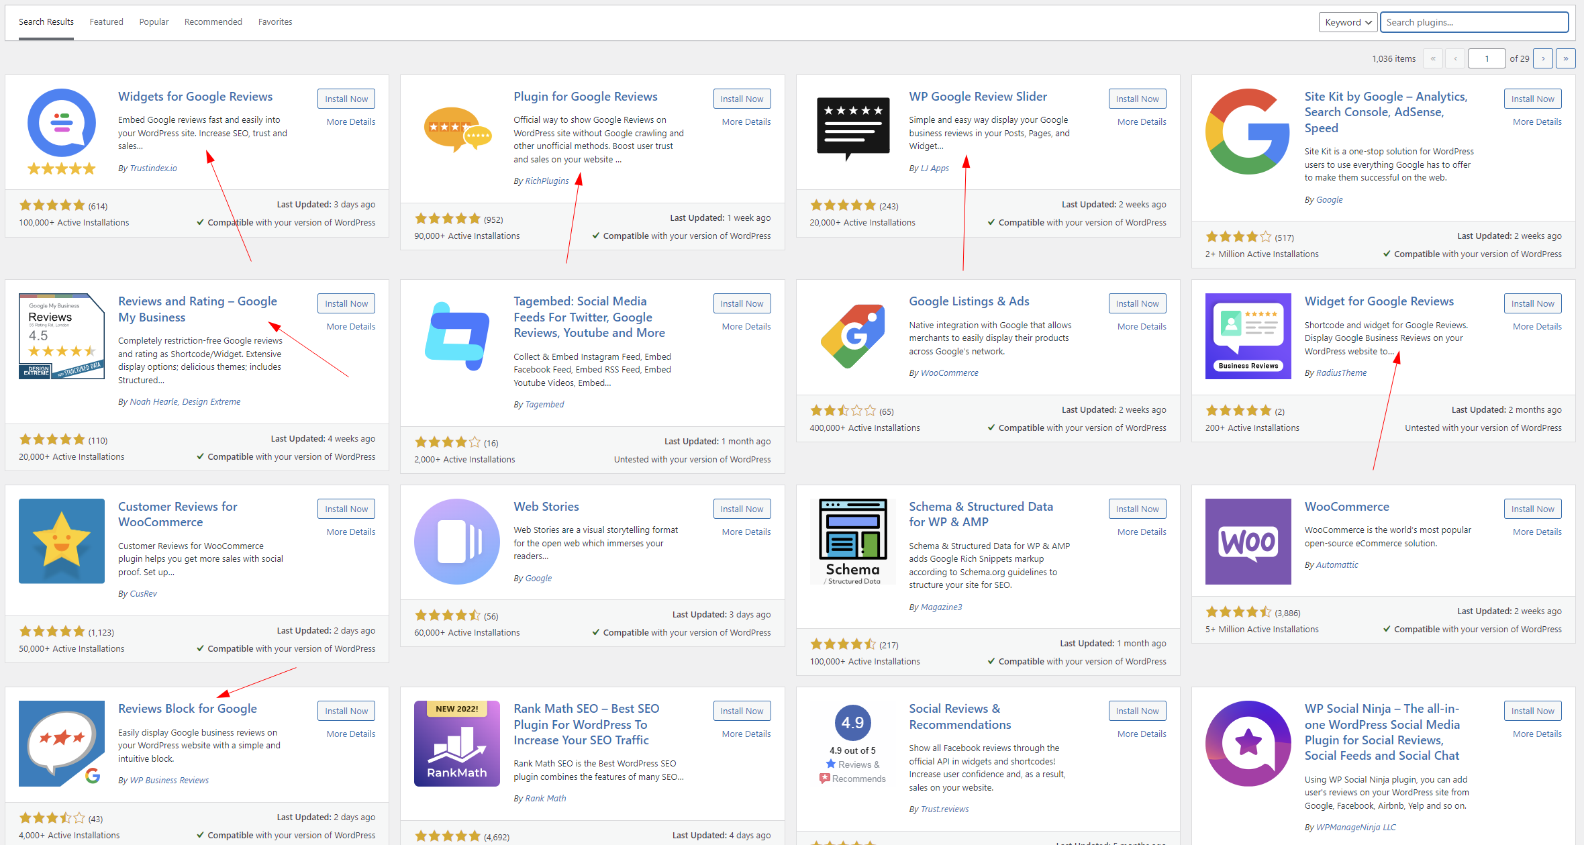Click the 1,036 items count text

[x=1393, y=58]
